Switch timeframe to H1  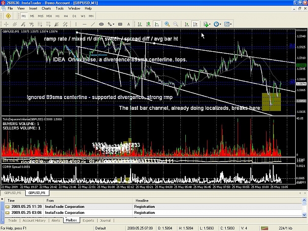click(x=57, y=16)
